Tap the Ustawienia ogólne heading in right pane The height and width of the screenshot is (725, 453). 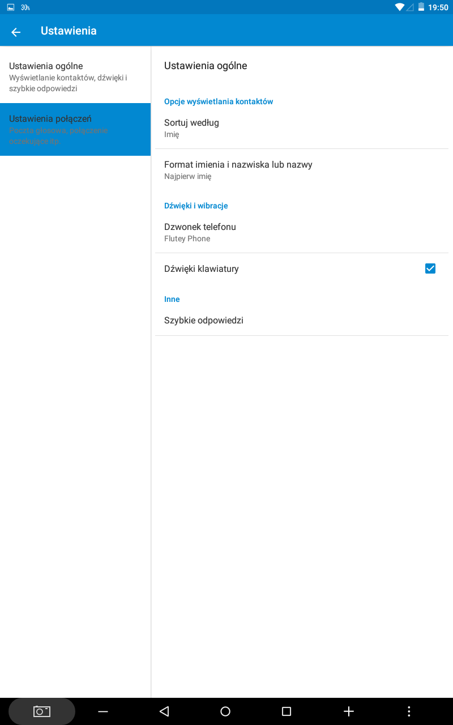[x=206, y=66]
